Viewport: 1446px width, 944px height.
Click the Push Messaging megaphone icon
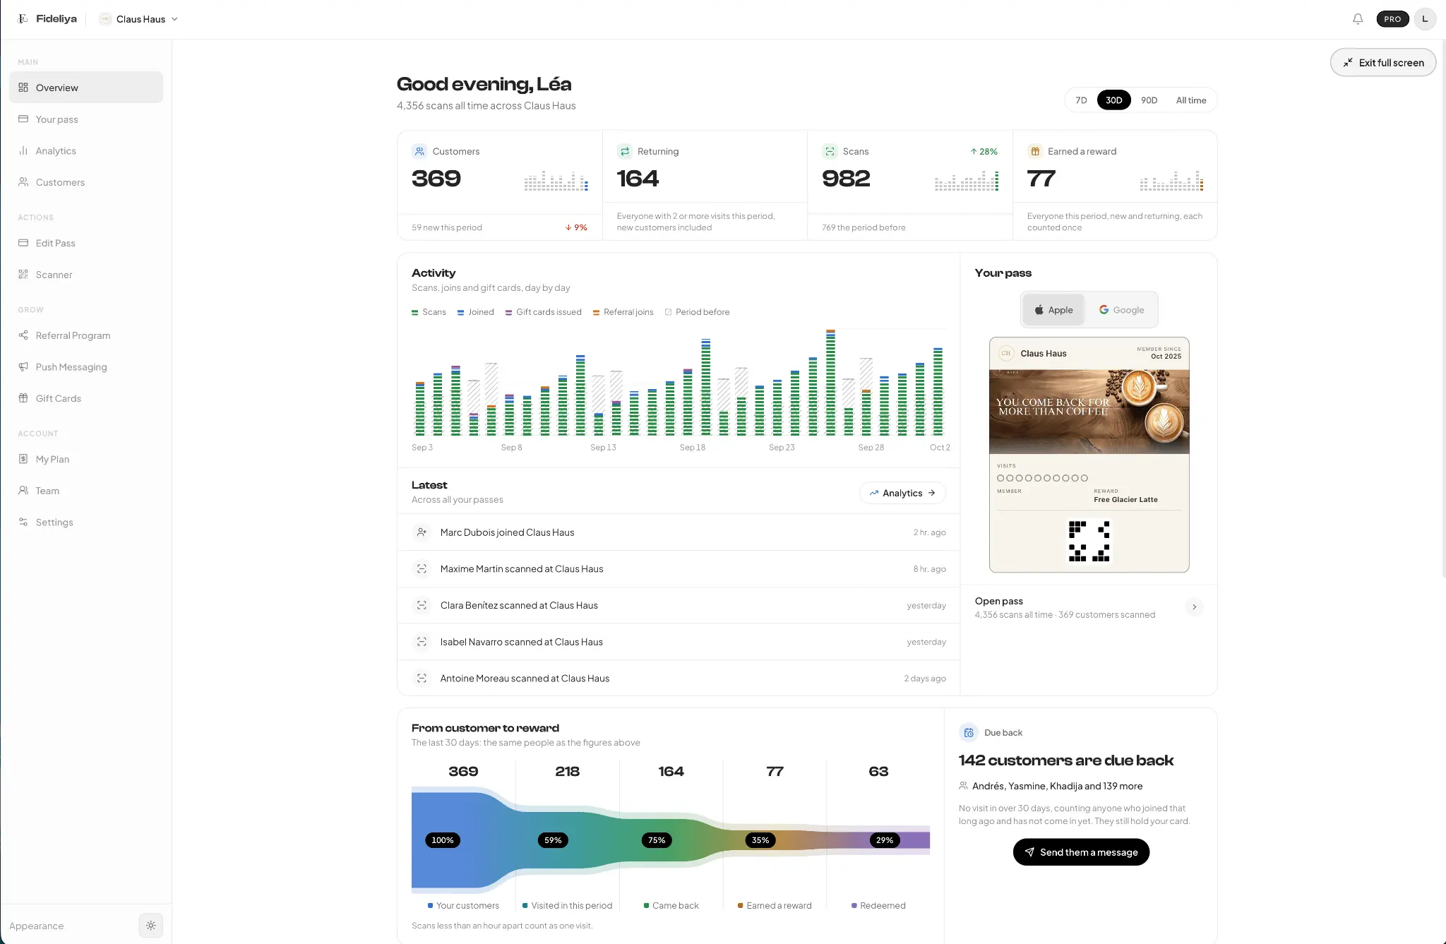[x=23, y=366]
